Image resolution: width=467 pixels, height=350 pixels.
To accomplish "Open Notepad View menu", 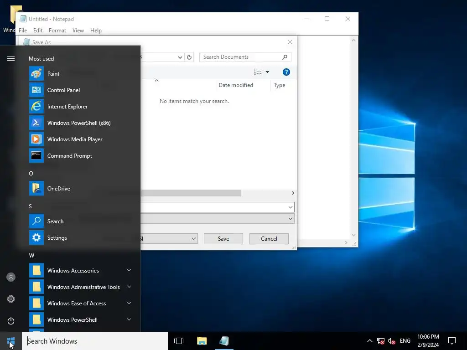I will (x=78, y=31).
